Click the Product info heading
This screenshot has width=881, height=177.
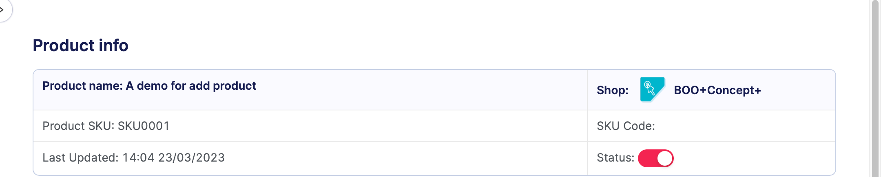pyautogui.click(x=80, y=45)
